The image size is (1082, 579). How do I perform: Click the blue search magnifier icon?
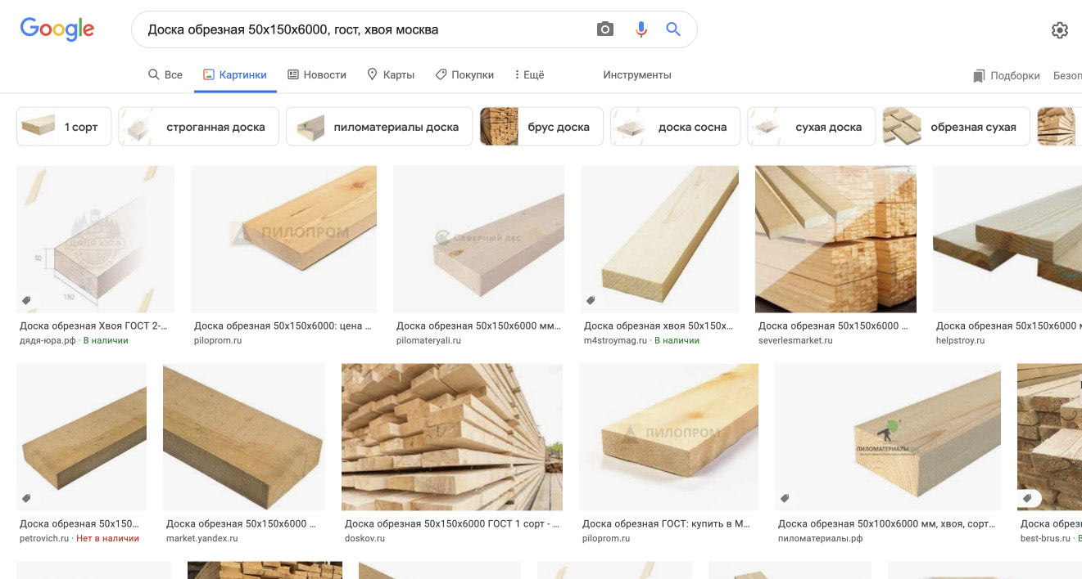click(x=672, y=28)
